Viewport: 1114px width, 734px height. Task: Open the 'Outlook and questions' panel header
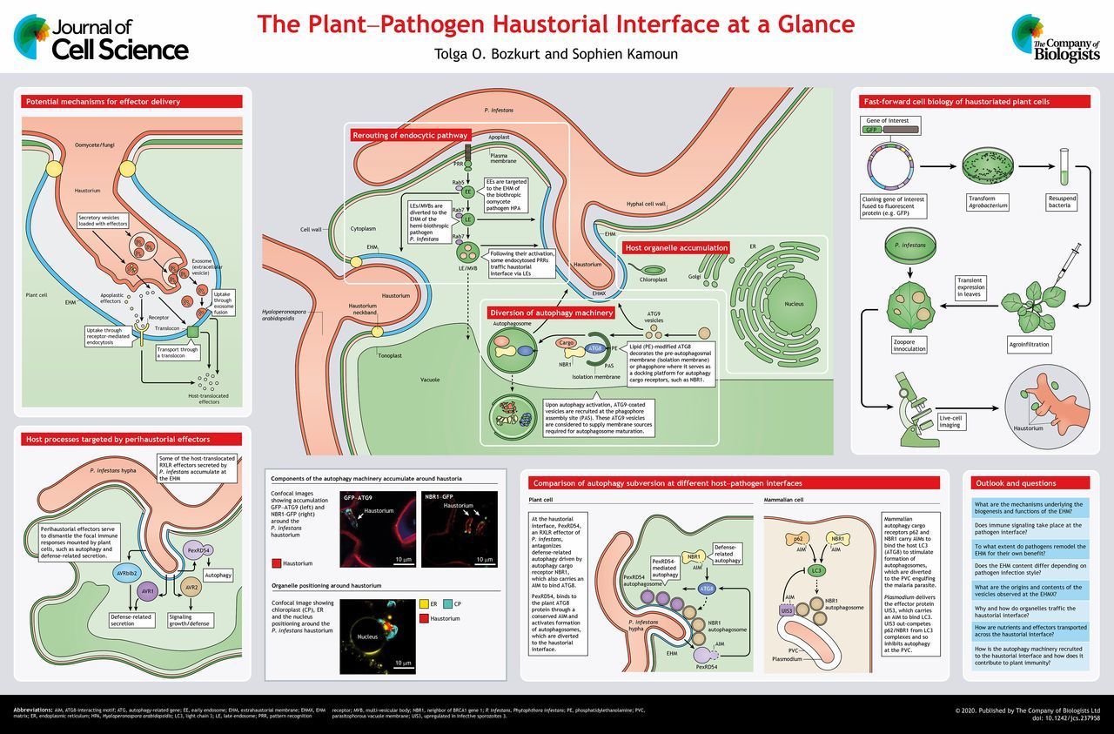(1030, 482)
